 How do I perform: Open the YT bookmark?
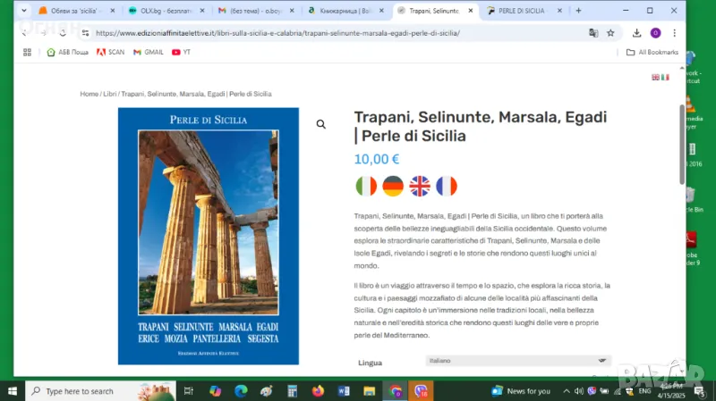tap(182, 52)
